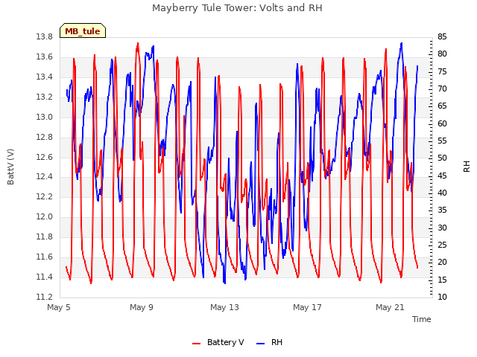Click the 70 right axis value
This screenshot has height=357, width=477.
[x=442, y=89]
